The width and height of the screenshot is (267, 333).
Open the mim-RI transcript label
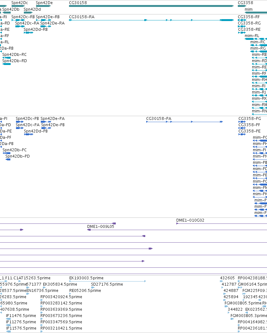coord(259,86)
